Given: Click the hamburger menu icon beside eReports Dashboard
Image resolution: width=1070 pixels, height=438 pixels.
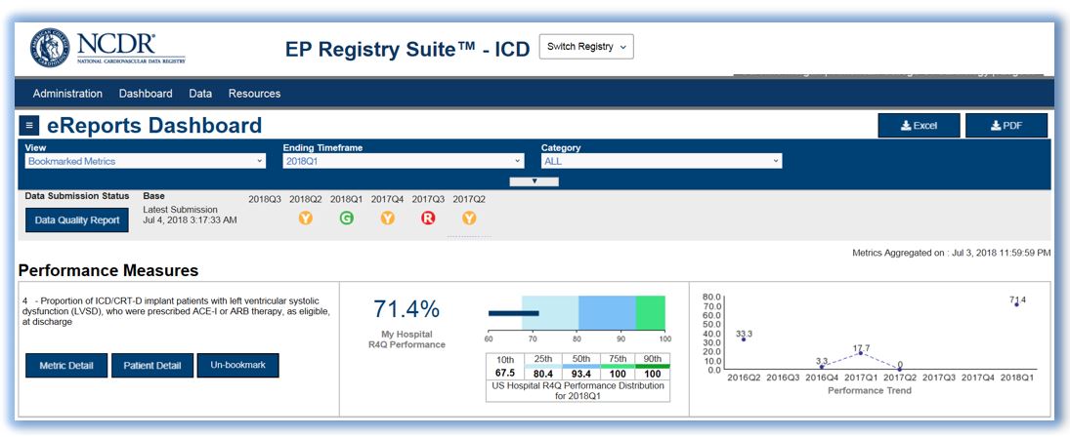Looking at the screenshot, I should point(29,126).
